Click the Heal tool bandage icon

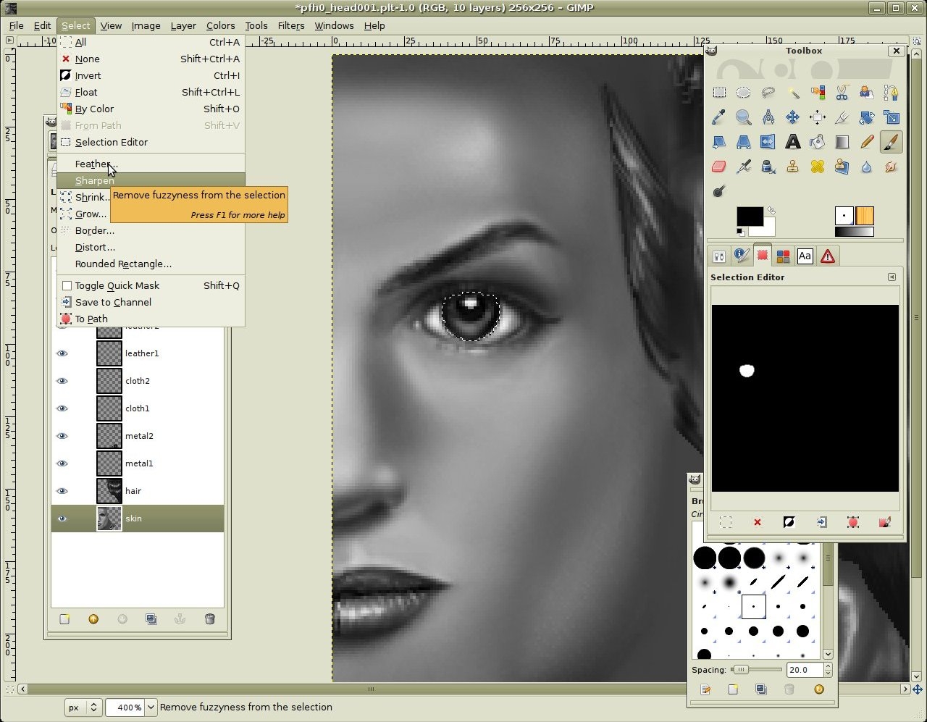click(817, 167)
